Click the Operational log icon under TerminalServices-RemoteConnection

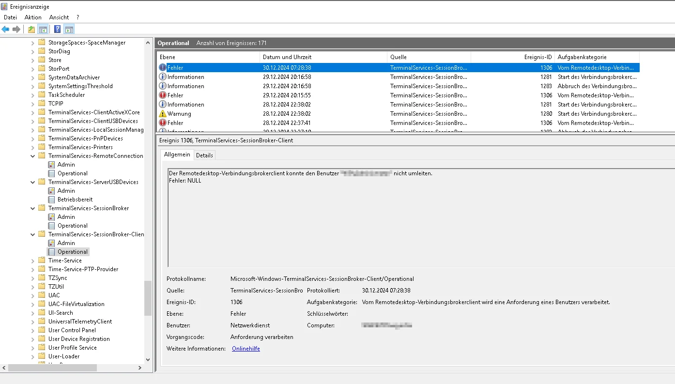[x=51, y=173]
